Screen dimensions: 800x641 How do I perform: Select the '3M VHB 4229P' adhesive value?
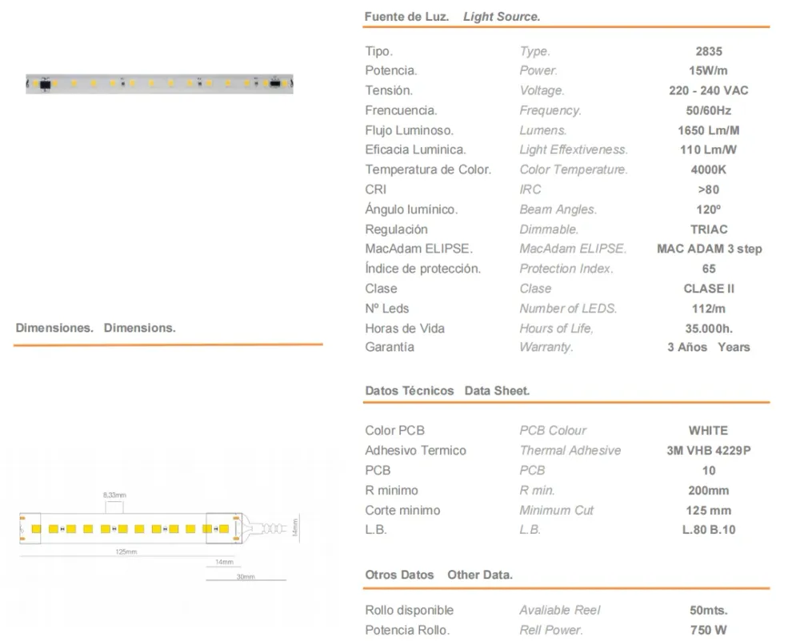pyautogui.click(x=709, y=451)
